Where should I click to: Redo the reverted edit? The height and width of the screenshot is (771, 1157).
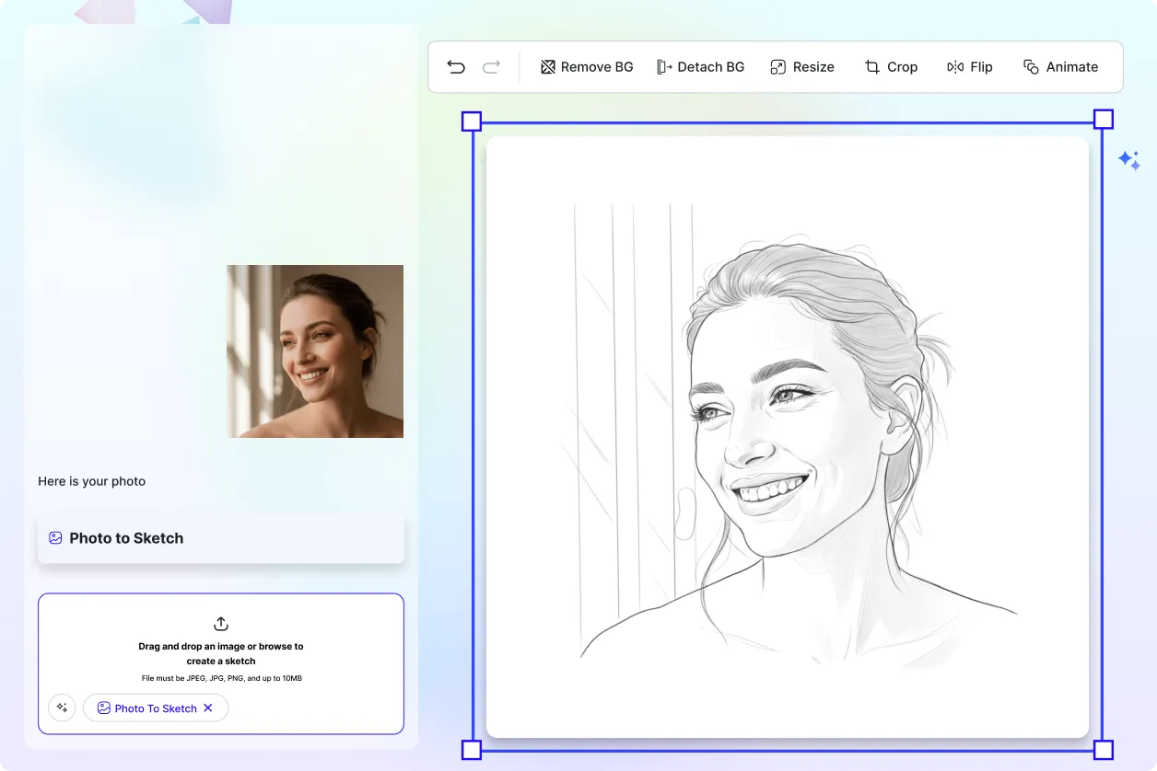tap(491, 66)
